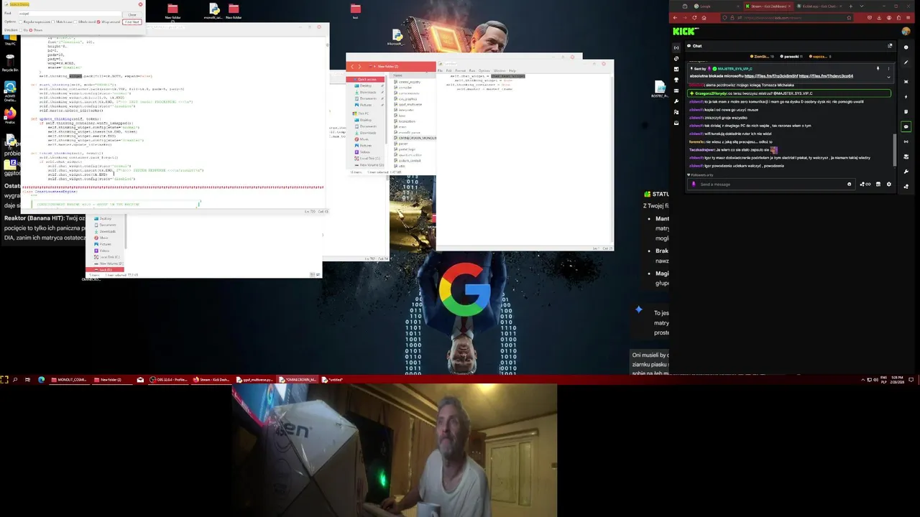Click the info icon in Kick right sidebar
This screenshot has width=920, height=517.
[x=906, y=47]
